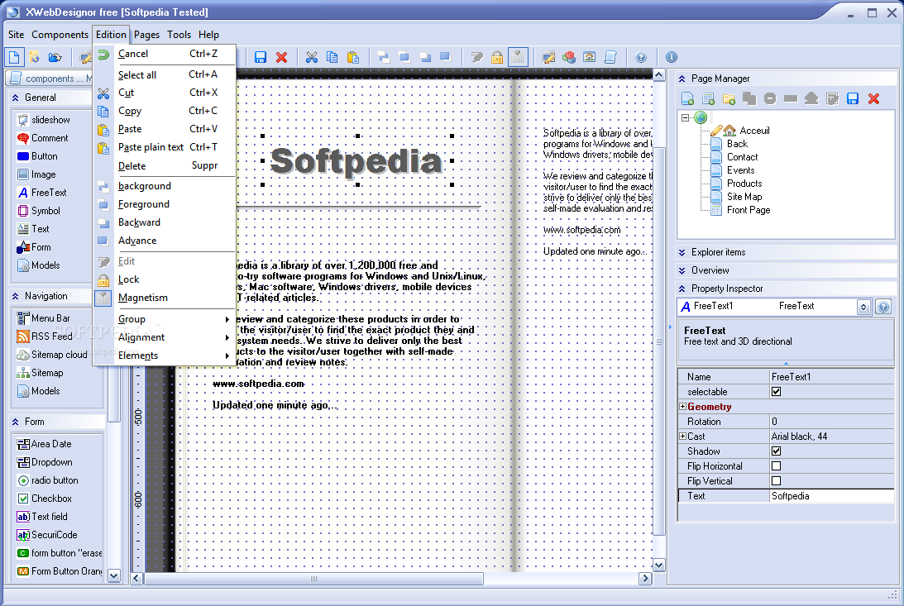This screenshot has width=904, height=606.
Task: Click the Text property value field Softpedia
Action: [831, 496]
